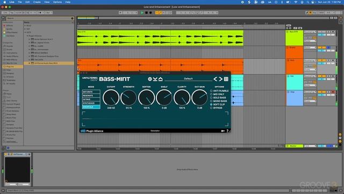Select Octave mode
This screenshot has width=344, height=194.
91,99
